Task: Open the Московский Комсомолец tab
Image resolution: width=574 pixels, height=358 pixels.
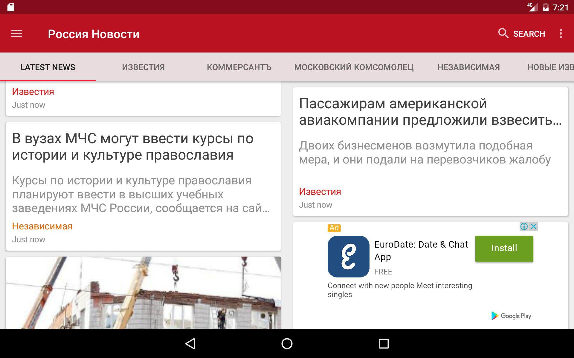Action: coord(354,67)
